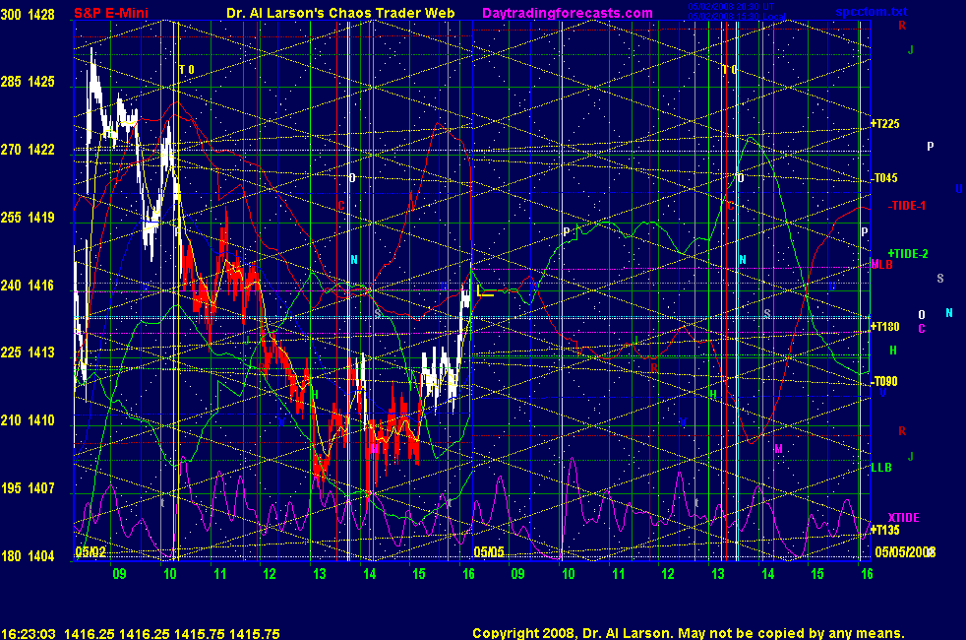This screenshot has width=966, height=640.
Task: Click the green '+TIDE-2' legend label
Action: (x=908, y=253)
